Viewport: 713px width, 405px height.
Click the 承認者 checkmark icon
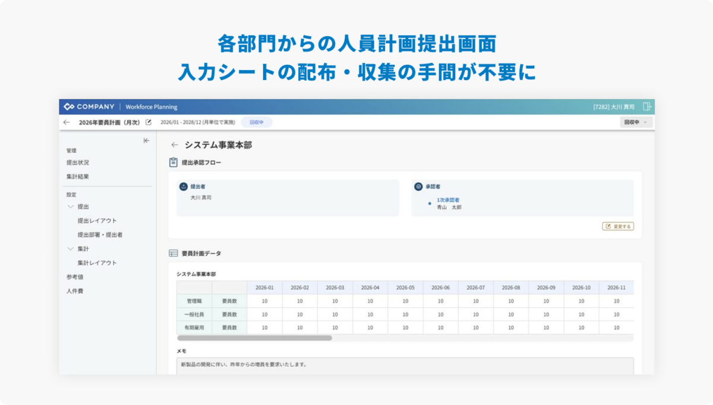[418, 186]
